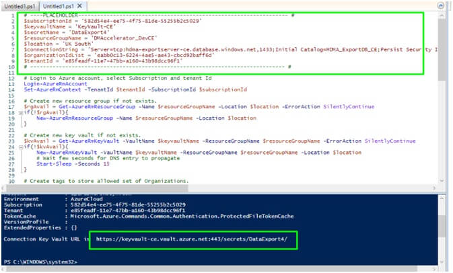Click the Subscription label in console output

(23, 205)
